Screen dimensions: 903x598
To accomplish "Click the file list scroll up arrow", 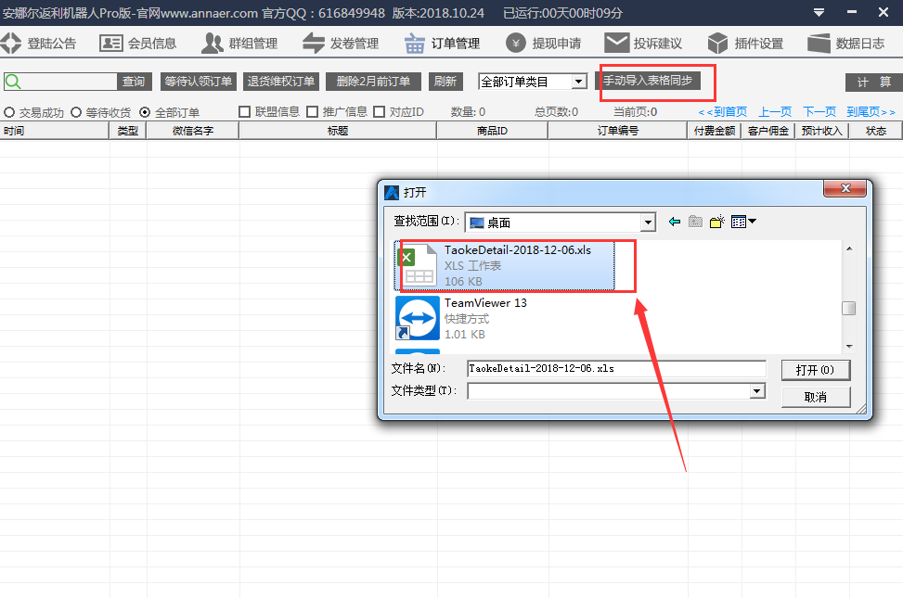I will [x=849, y=248].
